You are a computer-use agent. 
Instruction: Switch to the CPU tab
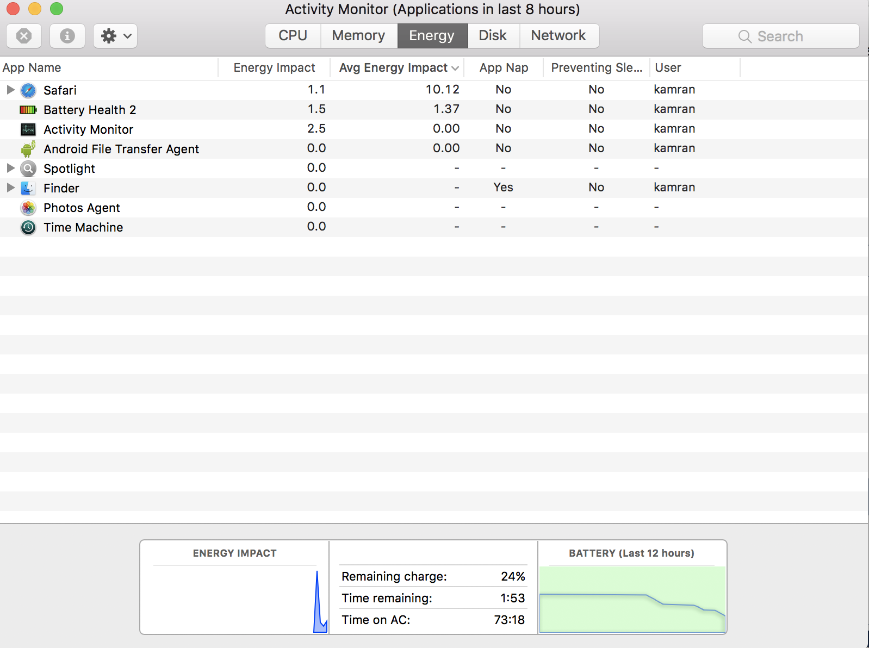click(x=293, y=36)
